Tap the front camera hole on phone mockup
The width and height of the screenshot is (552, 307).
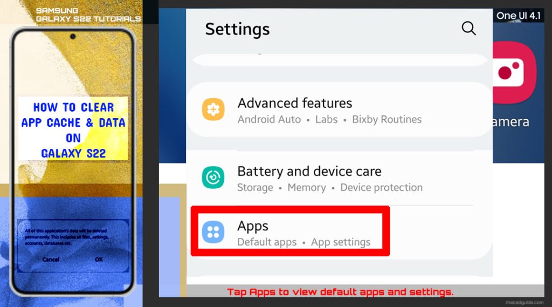tap(73, 36)
